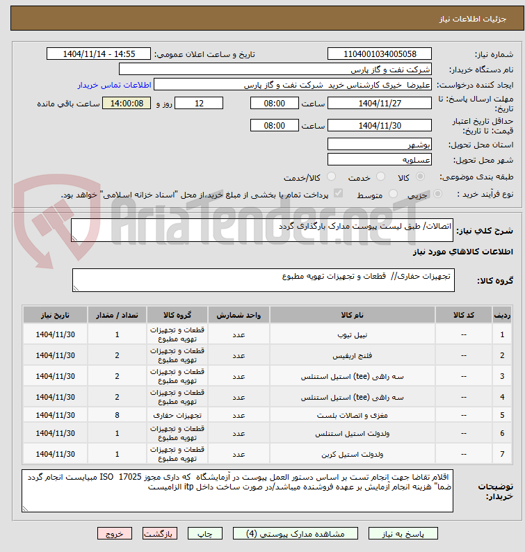Click need date cell in row 1
Screen dimensions: 525x552
click(56, 334)
